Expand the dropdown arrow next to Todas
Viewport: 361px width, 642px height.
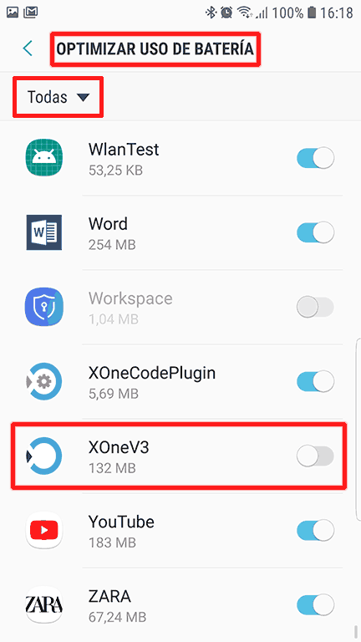point(83,98)
